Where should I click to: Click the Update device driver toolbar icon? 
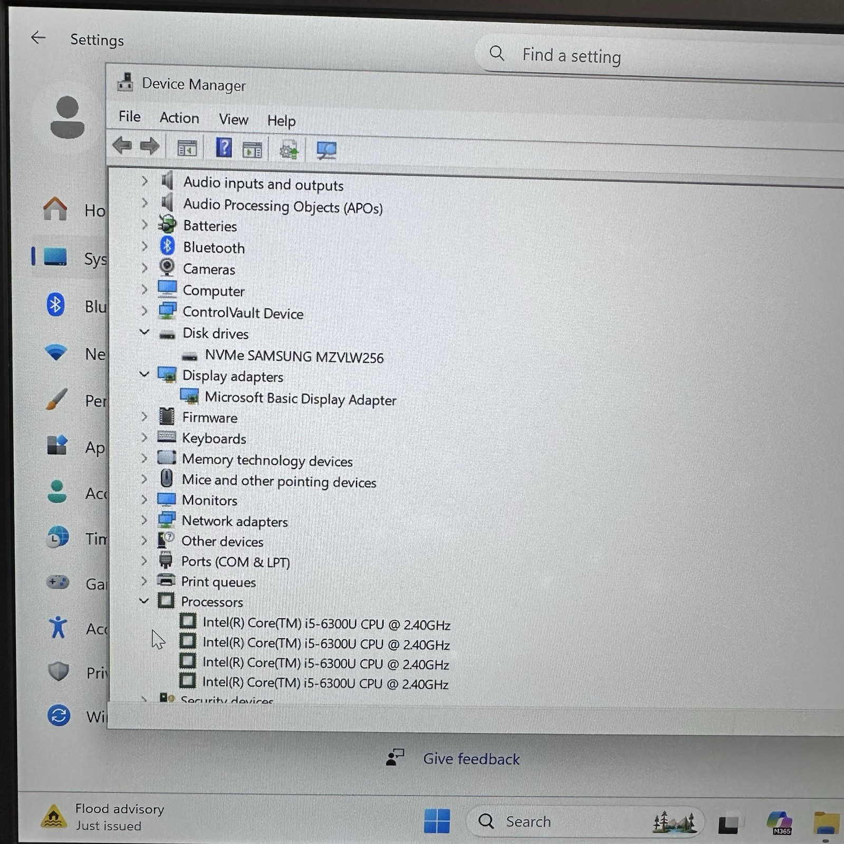coord(289,150)
